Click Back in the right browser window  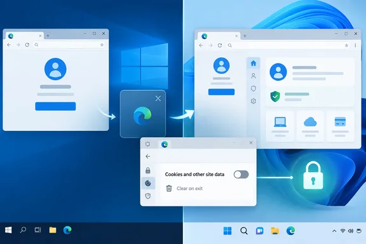[x=201, y=45]
